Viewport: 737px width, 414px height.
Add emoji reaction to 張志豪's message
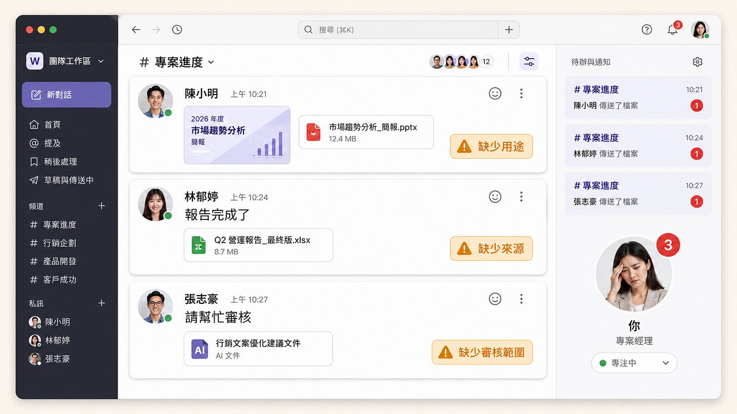point(495,299)
